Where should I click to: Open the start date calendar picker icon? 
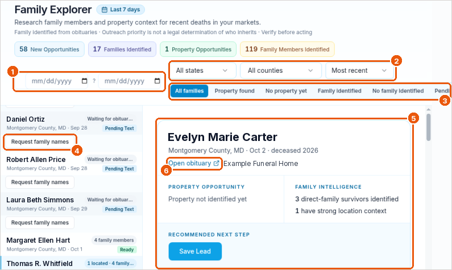pos(85,81)
